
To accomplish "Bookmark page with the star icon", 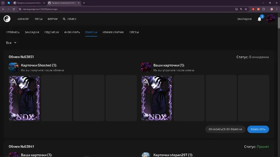I will tap(246, 9).
